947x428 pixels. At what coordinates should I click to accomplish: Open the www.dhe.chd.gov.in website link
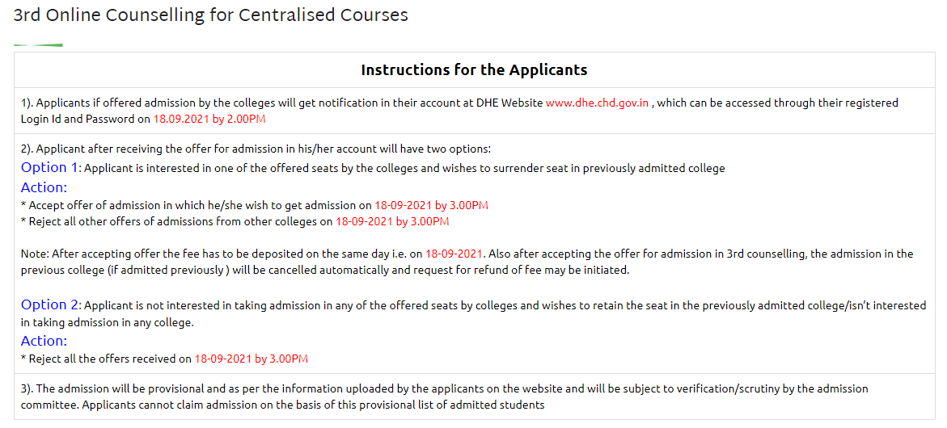click(x=598, y=103)
